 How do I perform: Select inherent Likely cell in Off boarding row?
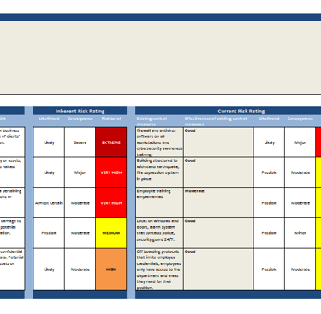(x=49, y=269)
